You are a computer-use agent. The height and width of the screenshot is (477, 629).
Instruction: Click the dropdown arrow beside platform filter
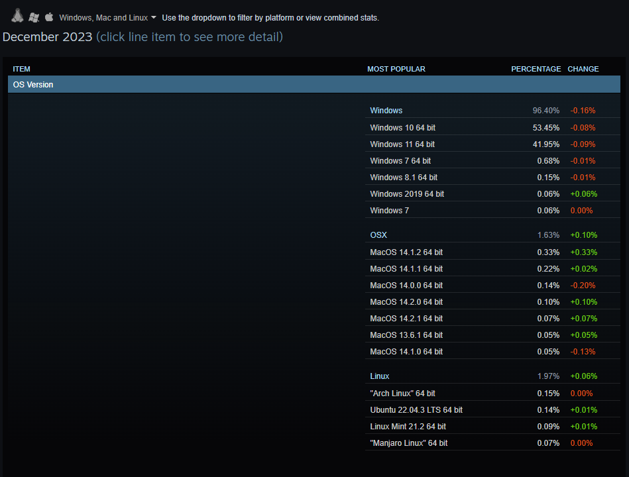pos(154,17)
